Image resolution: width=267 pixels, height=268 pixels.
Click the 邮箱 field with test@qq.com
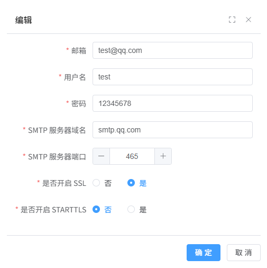[172, 50]
